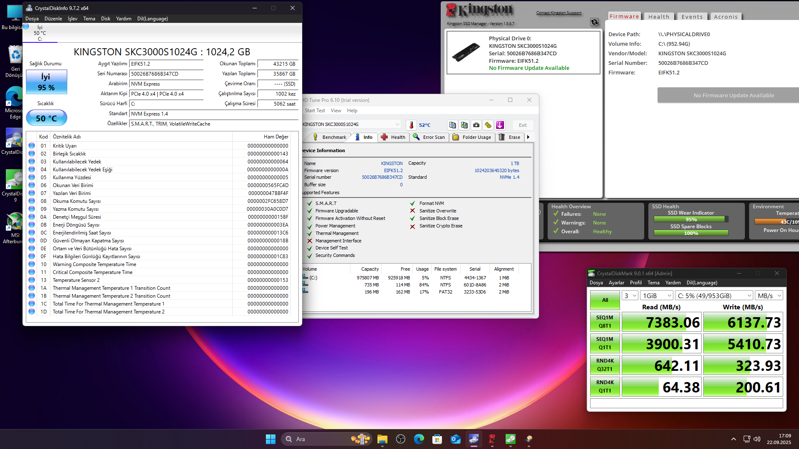
Task: Open Outlook from the taskbar
Action: tap(455, 439)
